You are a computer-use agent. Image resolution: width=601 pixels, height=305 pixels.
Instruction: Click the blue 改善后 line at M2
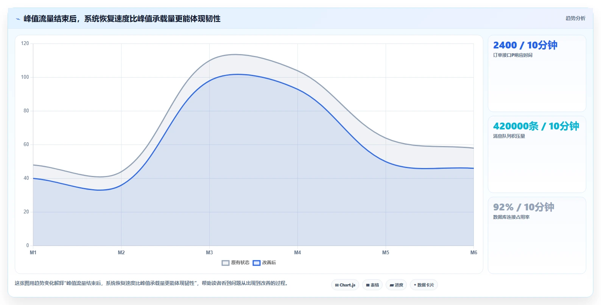point(121,185)
